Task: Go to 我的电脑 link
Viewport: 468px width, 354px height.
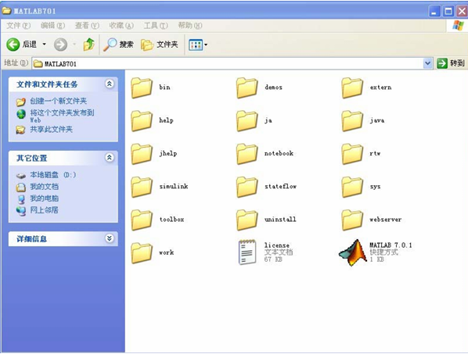Action: pyautogui.click(x=44, y=198)
